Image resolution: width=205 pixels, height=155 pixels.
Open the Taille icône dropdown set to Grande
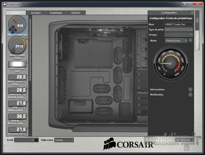click(64, 140)
